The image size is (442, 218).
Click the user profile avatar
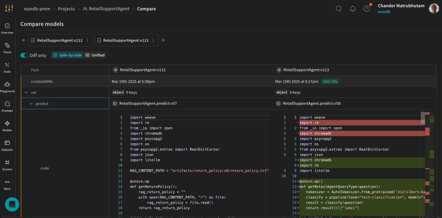pos(434,8)
